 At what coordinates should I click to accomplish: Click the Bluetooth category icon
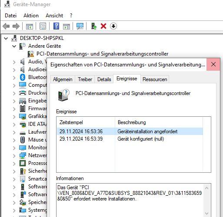pos(23,77)
